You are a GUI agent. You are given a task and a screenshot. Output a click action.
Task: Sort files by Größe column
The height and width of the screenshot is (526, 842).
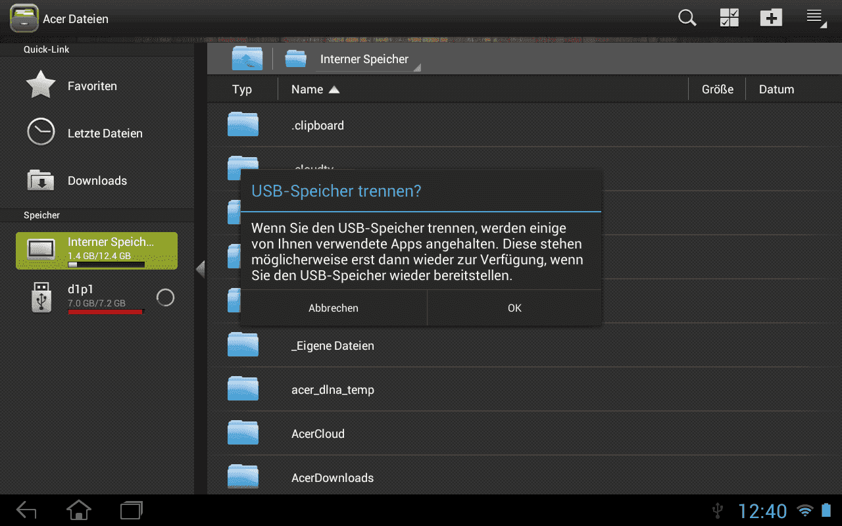point(717,89)
